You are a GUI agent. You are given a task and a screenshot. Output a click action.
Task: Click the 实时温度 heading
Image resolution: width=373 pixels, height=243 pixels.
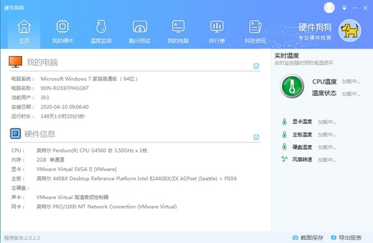[287, 56]
